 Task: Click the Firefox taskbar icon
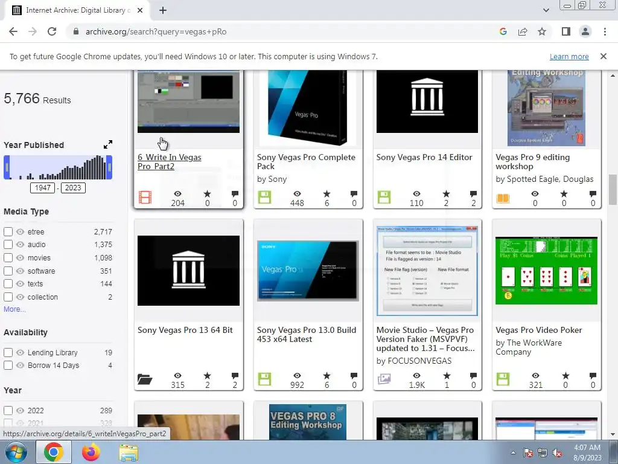[91, 452]
